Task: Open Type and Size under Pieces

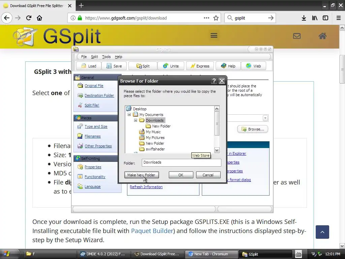Action: pyautogui.click(x=96, y=126)
